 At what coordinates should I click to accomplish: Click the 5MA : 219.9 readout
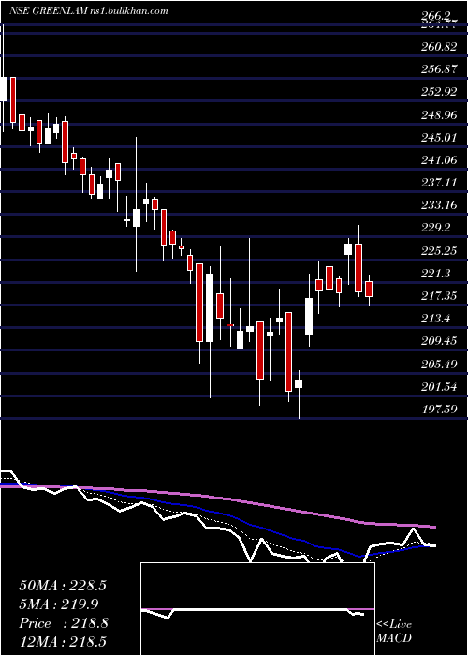tap(59, 604)
